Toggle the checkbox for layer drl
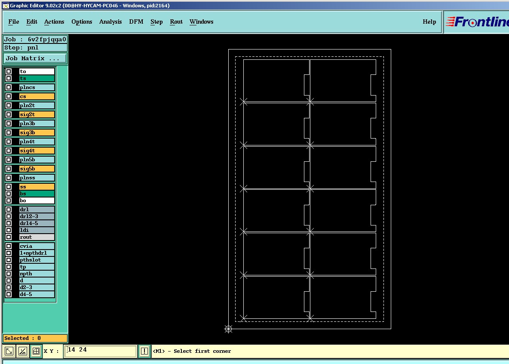The image size is (509, 364). click(x=9, y=210)
